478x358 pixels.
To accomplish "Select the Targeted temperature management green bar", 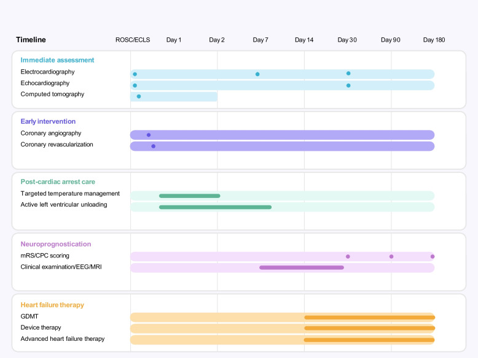I will 190,196.
